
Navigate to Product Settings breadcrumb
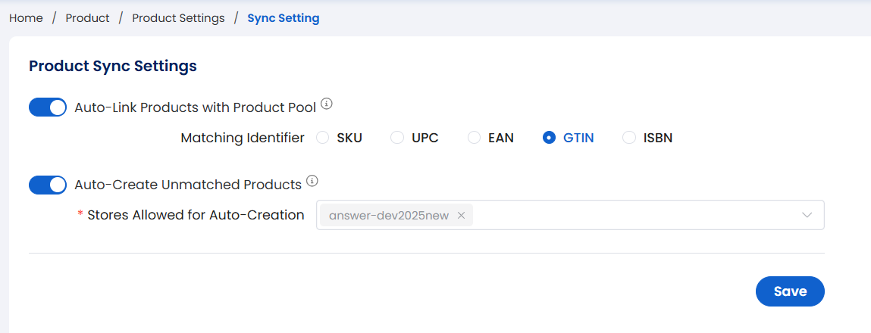point(178,18)
